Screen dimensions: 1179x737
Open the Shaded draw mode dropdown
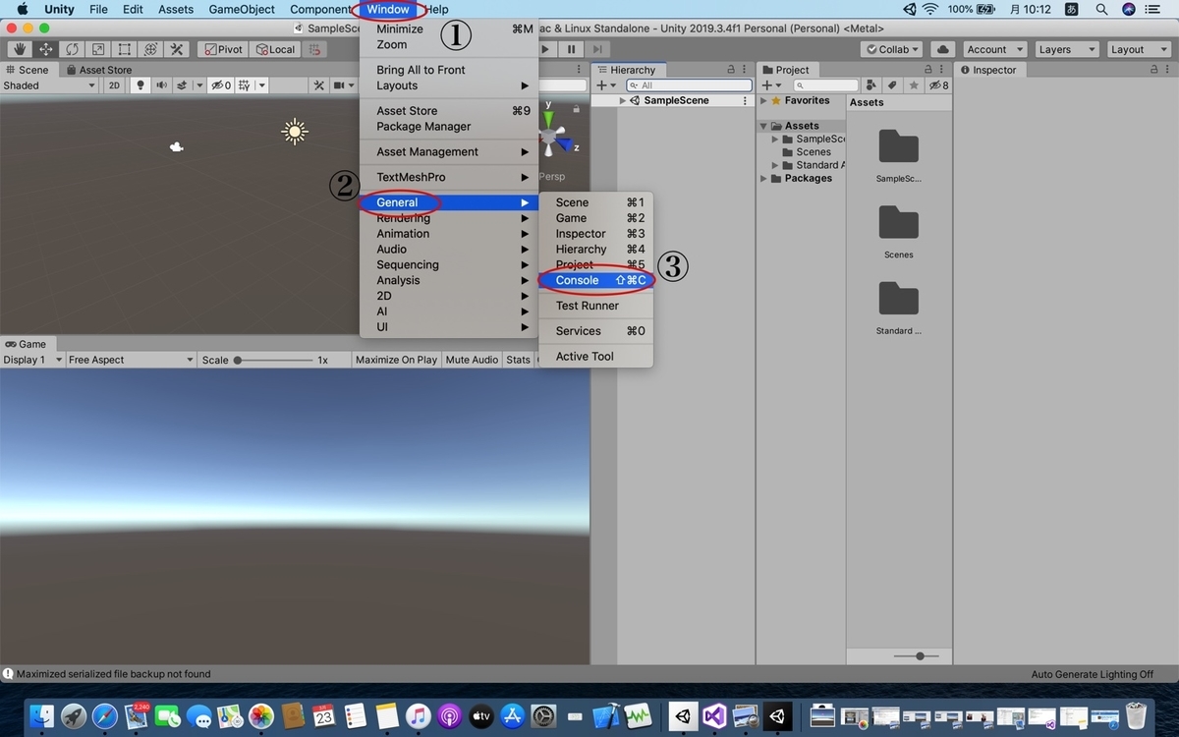coord(49,85)
